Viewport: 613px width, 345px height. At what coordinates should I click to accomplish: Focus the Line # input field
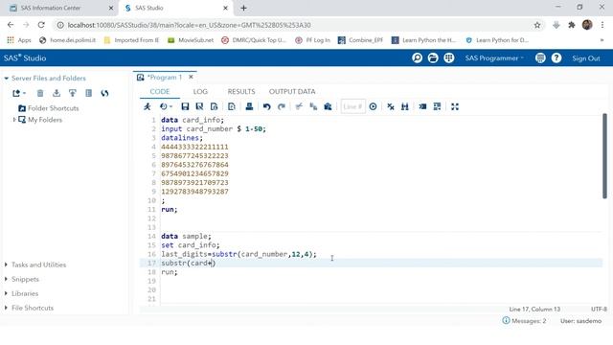click(x=352, y=106)
